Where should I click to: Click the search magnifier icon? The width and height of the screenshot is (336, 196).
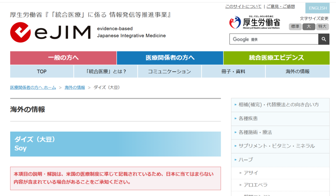[324, 39]
